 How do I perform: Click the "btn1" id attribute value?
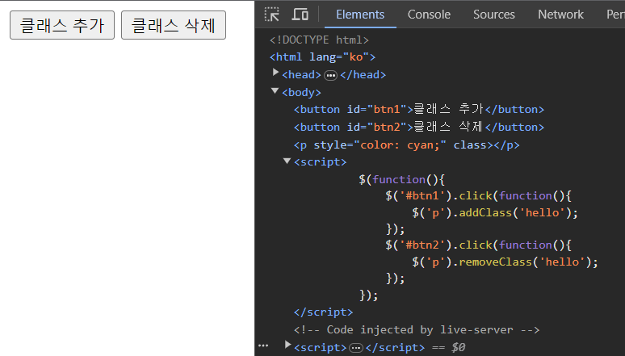(x=387, y=109)
